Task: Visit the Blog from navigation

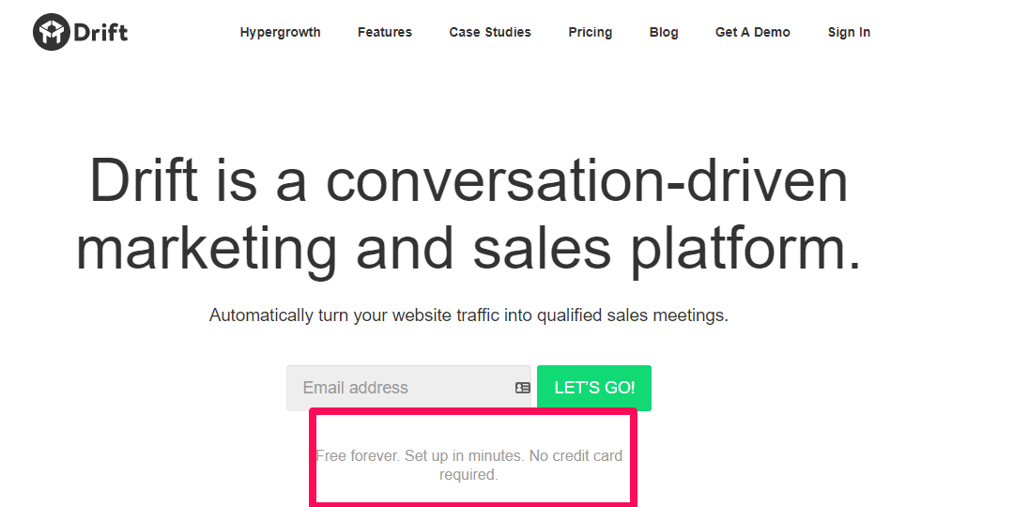Action: (x=664, y=32)
